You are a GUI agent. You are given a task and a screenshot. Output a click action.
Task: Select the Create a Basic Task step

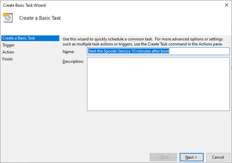point(30,38)
